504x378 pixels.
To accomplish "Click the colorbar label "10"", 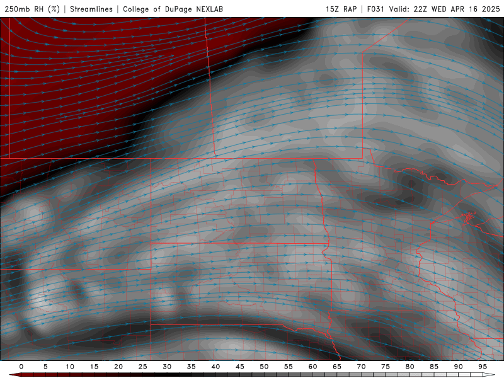I will pos(70,367).
